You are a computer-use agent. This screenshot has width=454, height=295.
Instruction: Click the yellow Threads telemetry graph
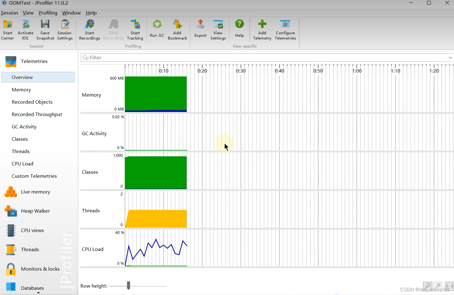[x=156, y=219]
